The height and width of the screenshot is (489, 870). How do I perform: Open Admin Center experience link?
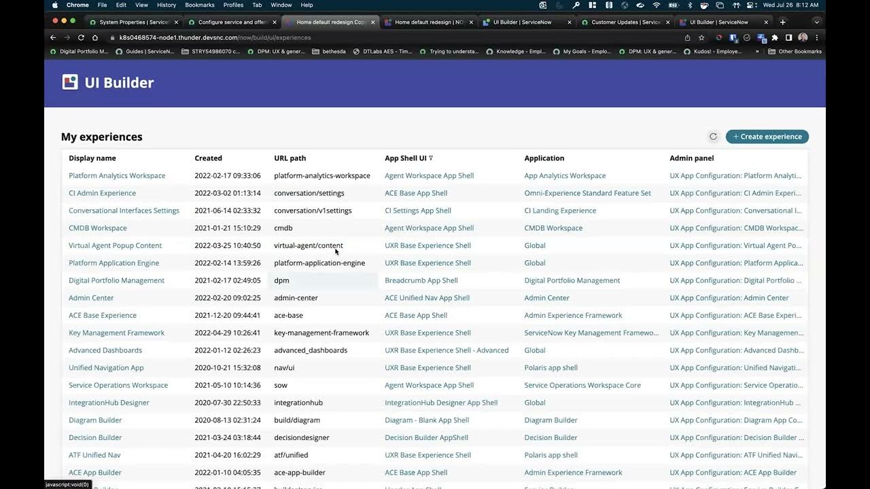(91, 297)
